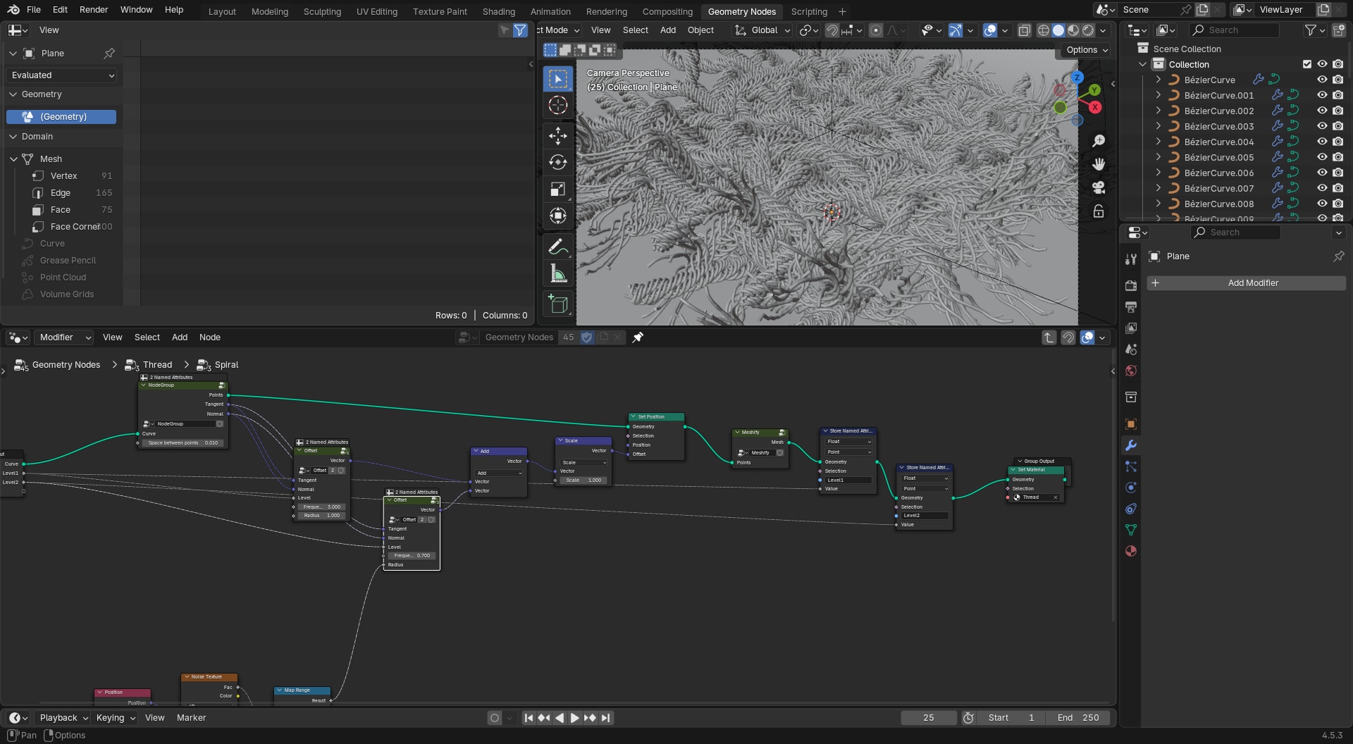Screen dimensions: 1353x744
Task: Click the Add Cube tool icon
Action: [557, 304]
